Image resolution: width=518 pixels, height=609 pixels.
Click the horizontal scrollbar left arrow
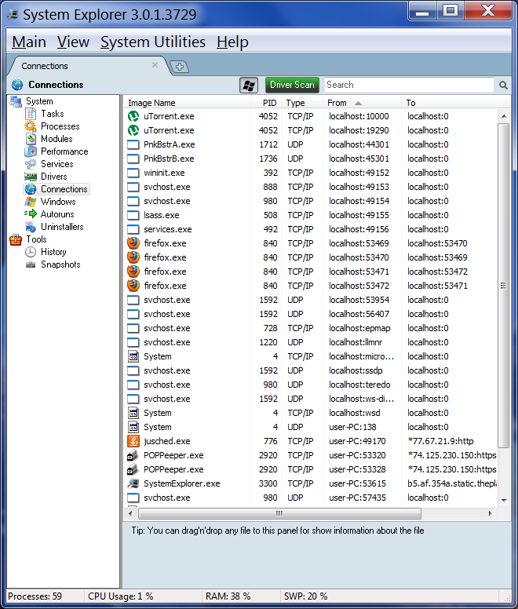pos(130,513)
